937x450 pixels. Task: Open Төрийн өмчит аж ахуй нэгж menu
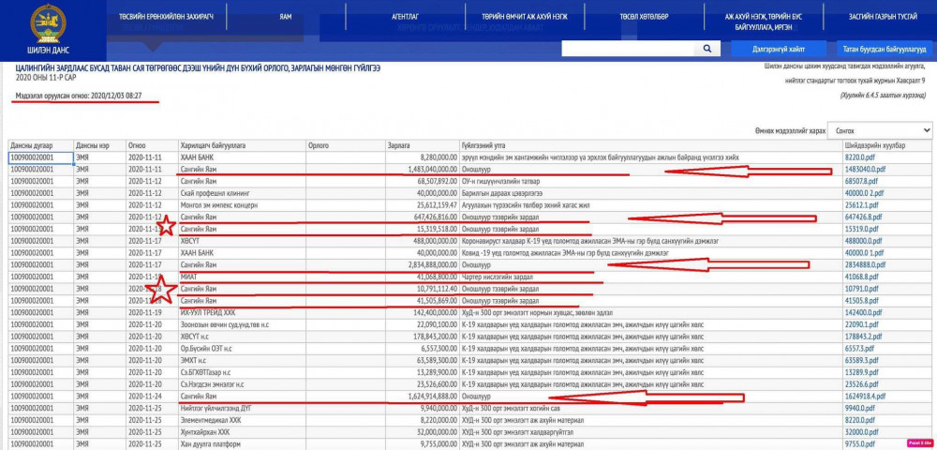pos(525,17)
